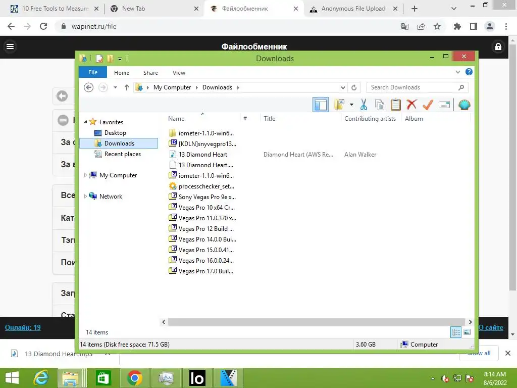Expand the ribbon with the chevron

[x=457, y=72]
